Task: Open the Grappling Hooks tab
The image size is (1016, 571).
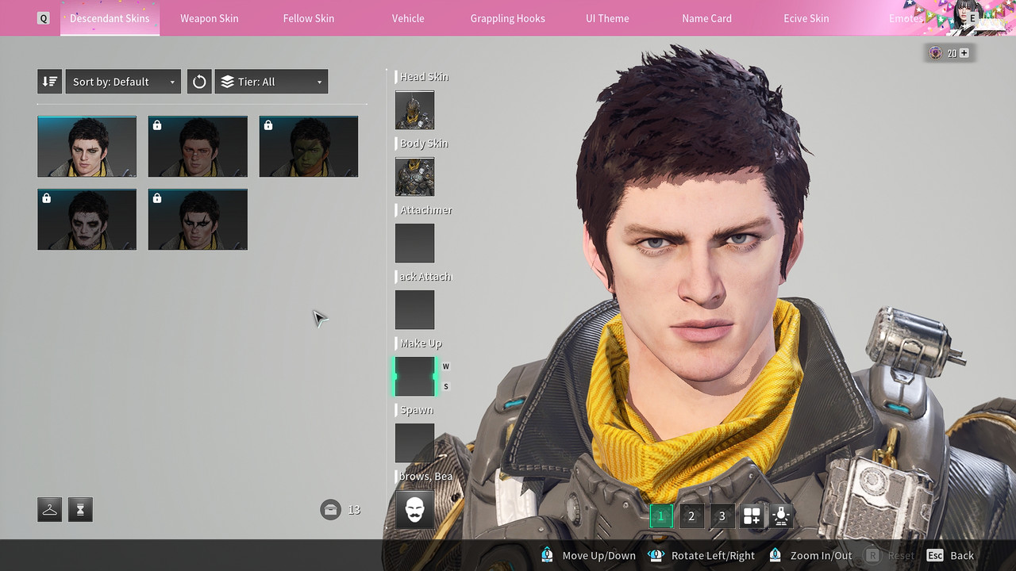Action: pyautogui.click(x=507, y=18)
